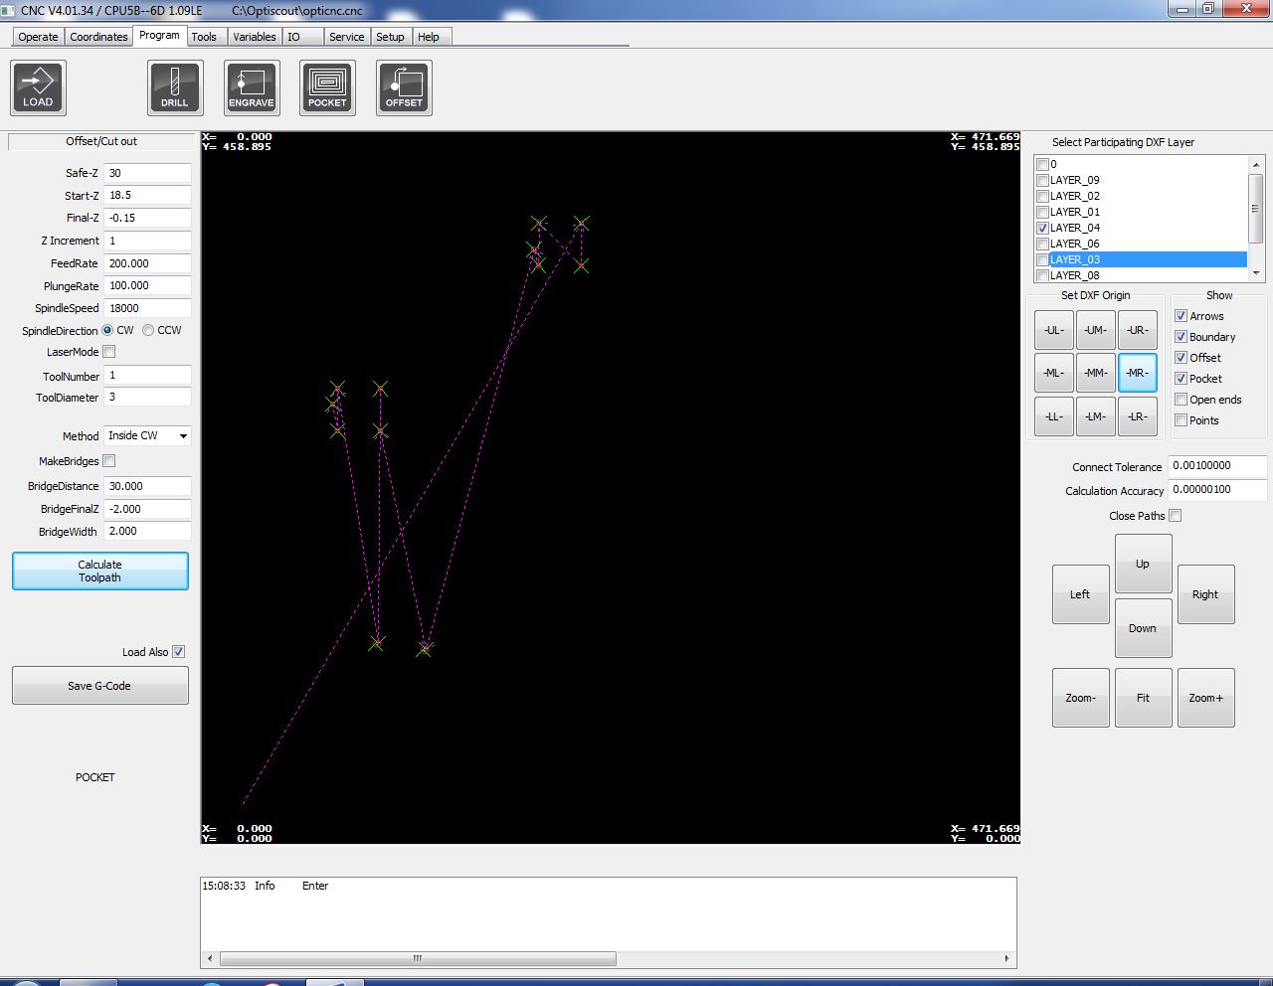
Task: Click Zoom- button
Action: pos(1081,698)
